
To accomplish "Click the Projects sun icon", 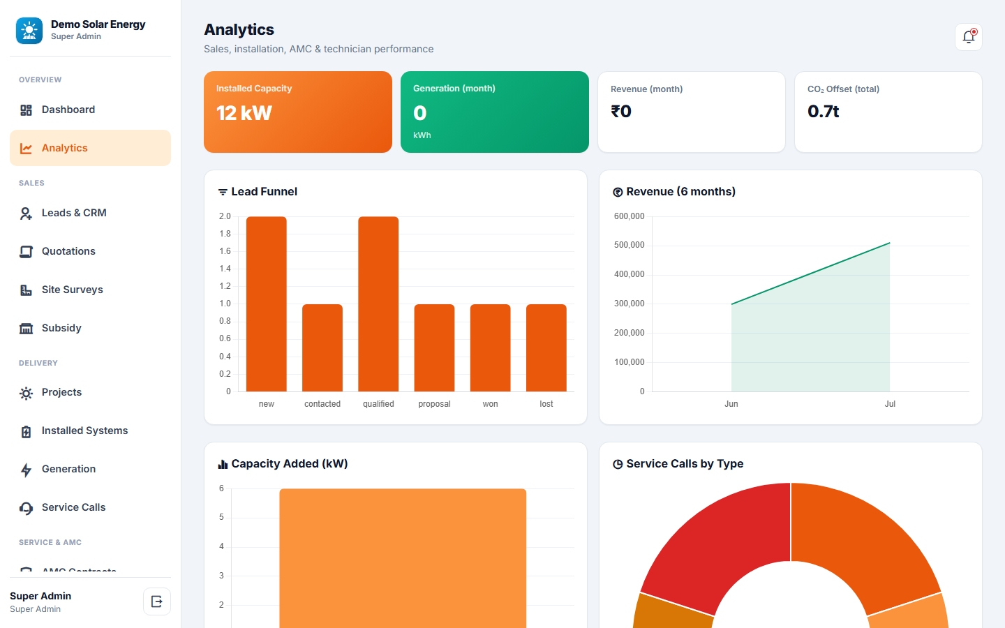I will [x=26, y=394].
